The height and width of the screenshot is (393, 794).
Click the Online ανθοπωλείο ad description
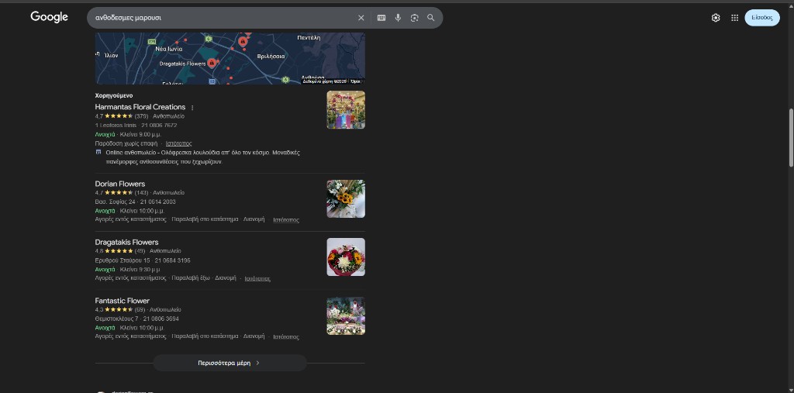tap(202, 157)
